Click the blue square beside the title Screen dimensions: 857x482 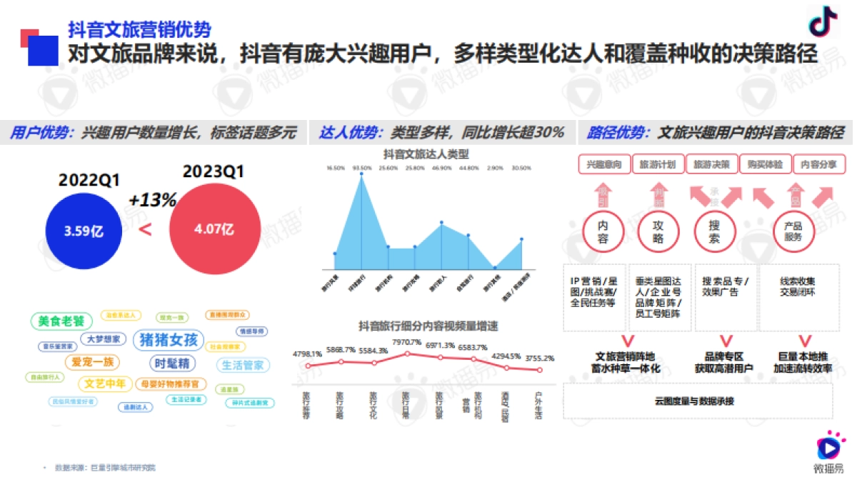coord(43,49)
